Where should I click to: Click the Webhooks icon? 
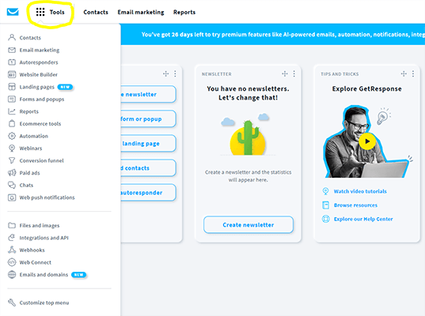tap(12, 250)
